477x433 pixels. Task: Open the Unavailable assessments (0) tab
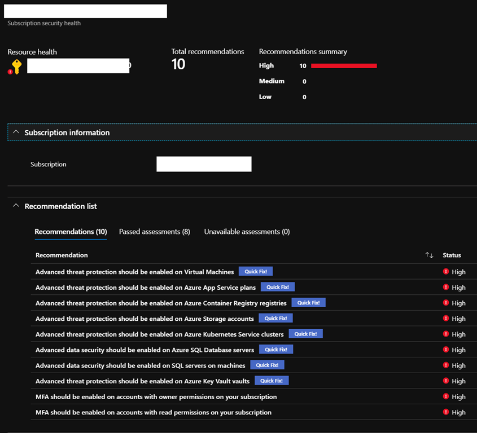click(247, 232)
